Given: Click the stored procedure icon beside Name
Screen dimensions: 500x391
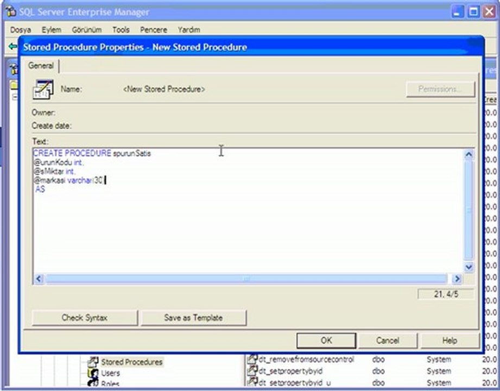Looking at the screenshot, I should [x=43, y=90].
